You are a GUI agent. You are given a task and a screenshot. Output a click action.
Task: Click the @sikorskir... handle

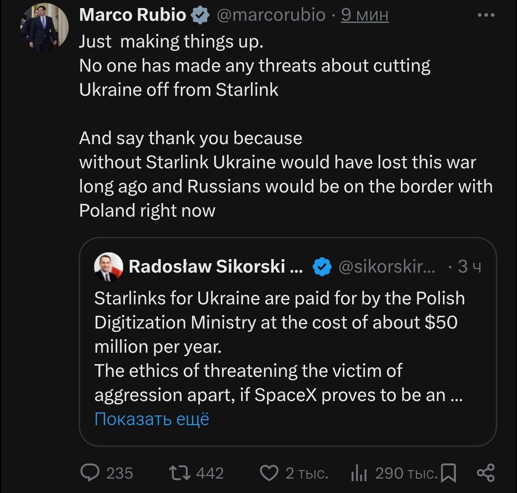[x=386, y=267]
